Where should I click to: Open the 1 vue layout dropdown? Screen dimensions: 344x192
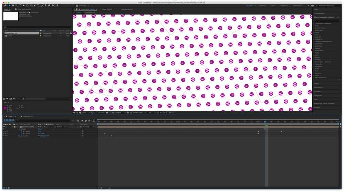[x=152, y=112]
